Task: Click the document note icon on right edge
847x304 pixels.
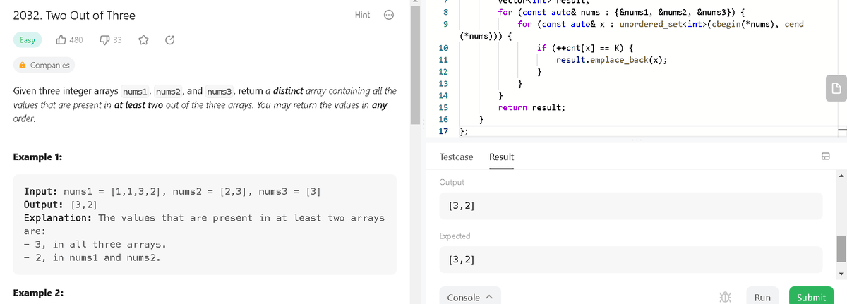Action: coord(835,88)
